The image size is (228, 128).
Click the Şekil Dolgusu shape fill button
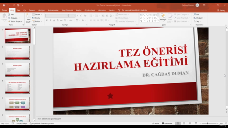click(x=181, y=15)
